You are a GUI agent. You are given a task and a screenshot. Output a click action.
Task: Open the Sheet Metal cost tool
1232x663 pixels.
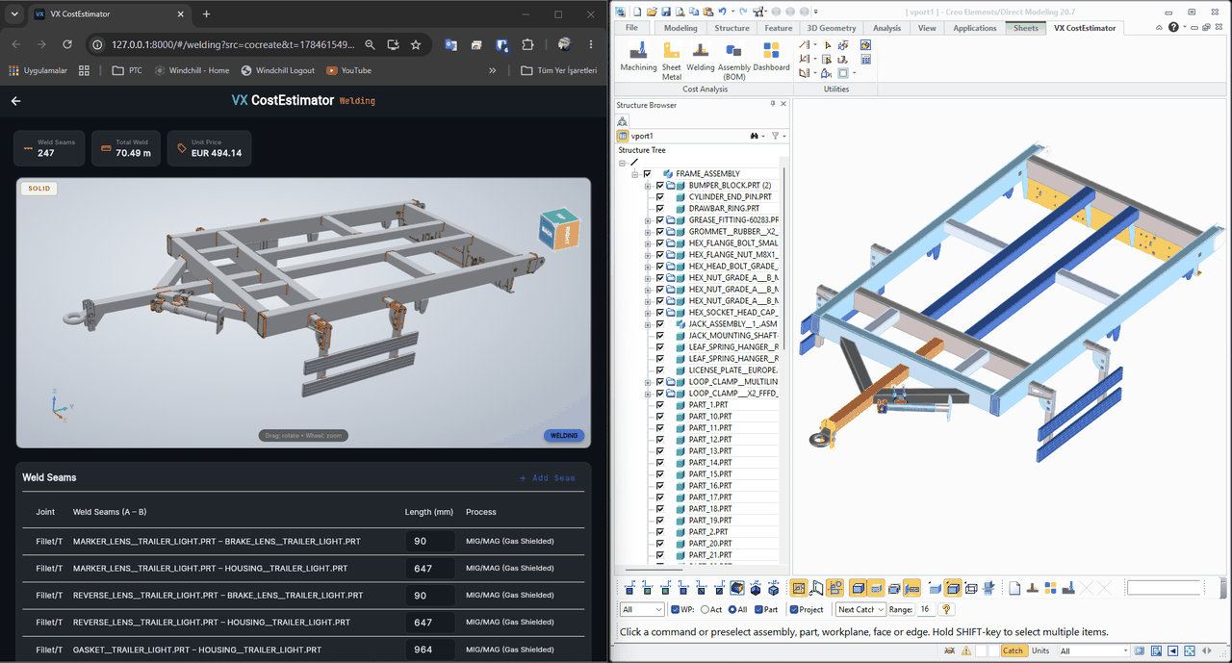coord(671,61)
